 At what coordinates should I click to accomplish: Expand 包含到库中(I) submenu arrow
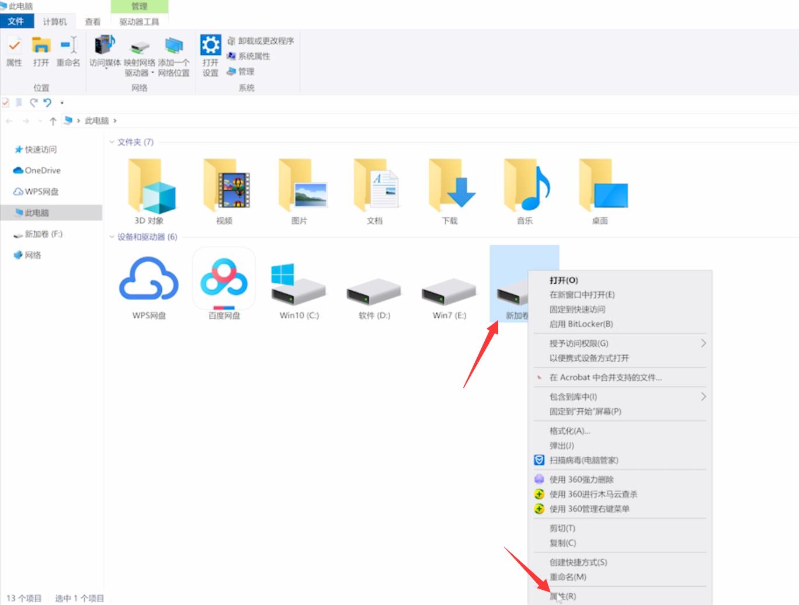703,397
